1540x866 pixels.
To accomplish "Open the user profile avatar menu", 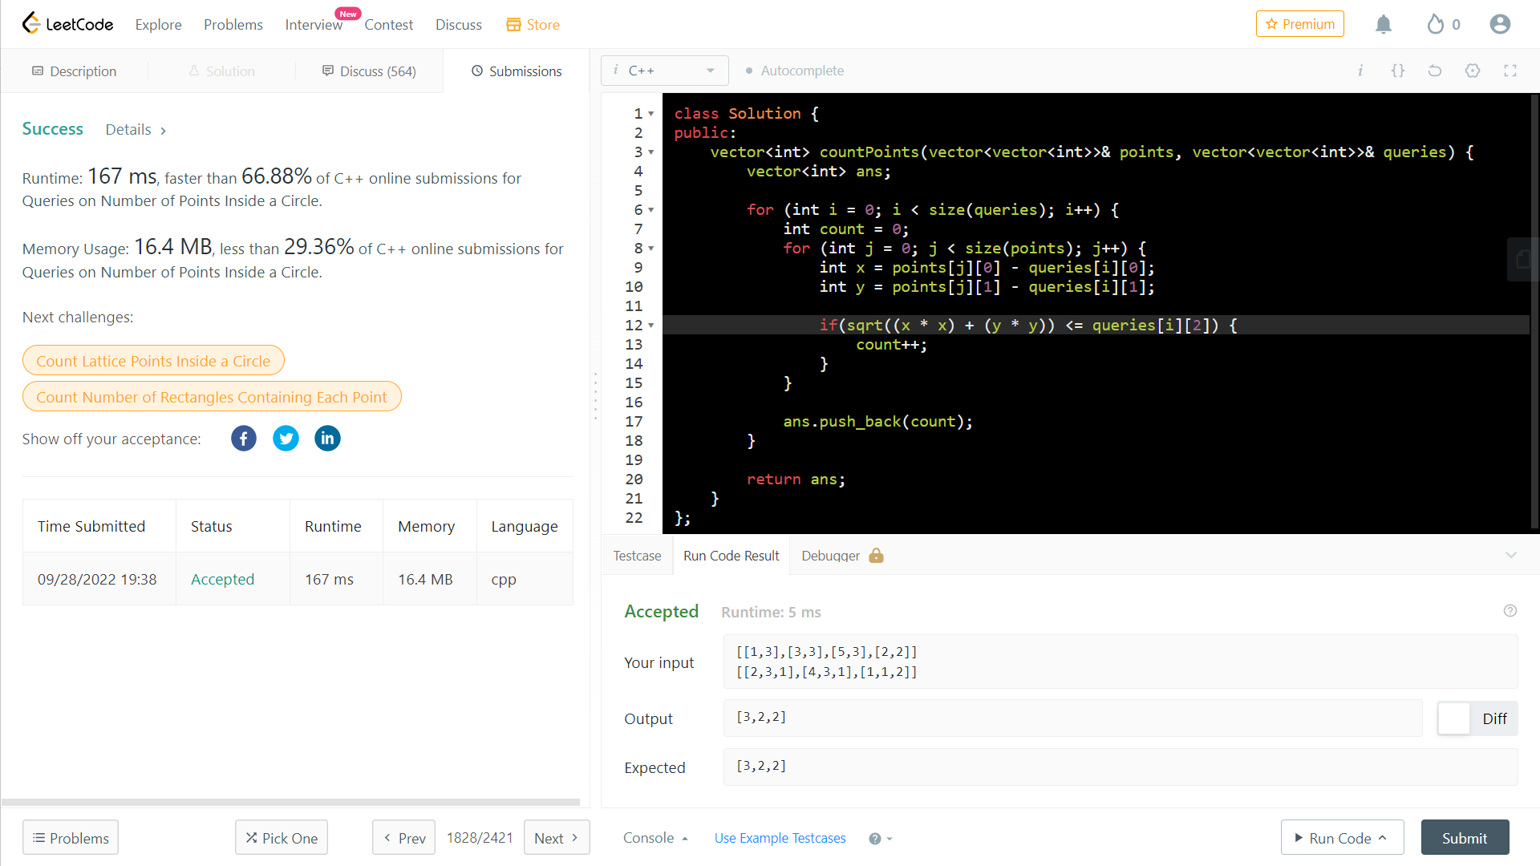I will [1499, 25].
